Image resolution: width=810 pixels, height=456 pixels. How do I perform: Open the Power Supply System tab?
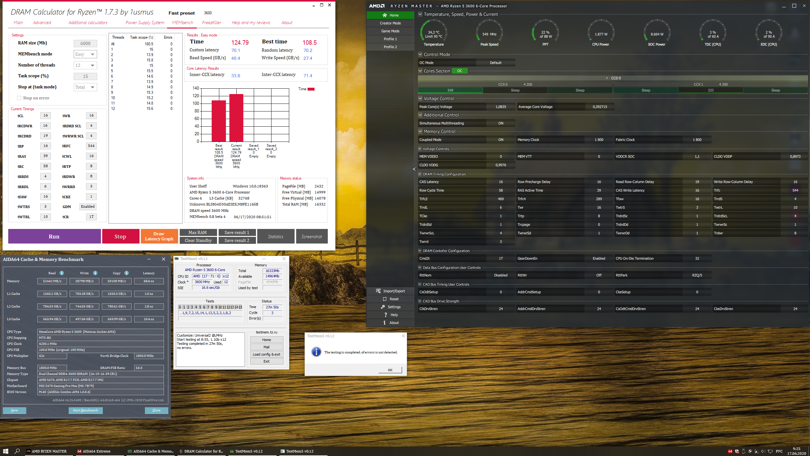[x=145, y=22]
